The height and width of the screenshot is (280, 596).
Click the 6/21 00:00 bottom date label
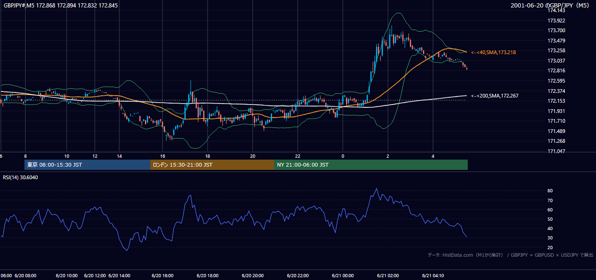click(x=343, y=276)
